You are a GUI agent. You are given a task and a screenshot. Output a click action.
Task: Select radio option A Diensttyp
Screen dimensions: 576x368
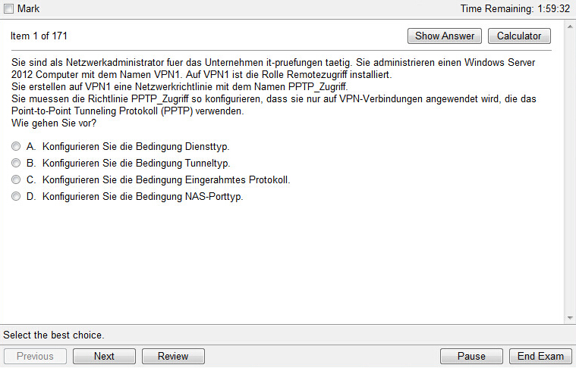[17, 146]
